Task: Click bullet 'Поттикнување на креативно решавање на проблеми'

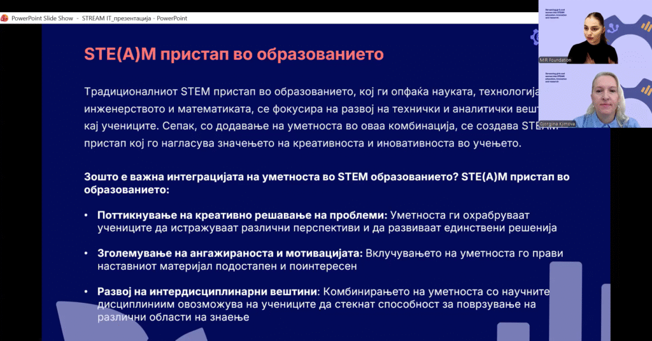Action: 243,216
